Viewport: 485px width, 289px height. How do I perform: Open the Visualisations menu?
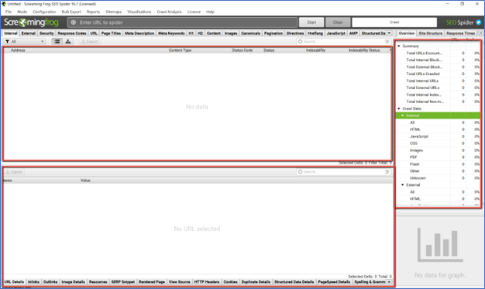click(139, 12)
